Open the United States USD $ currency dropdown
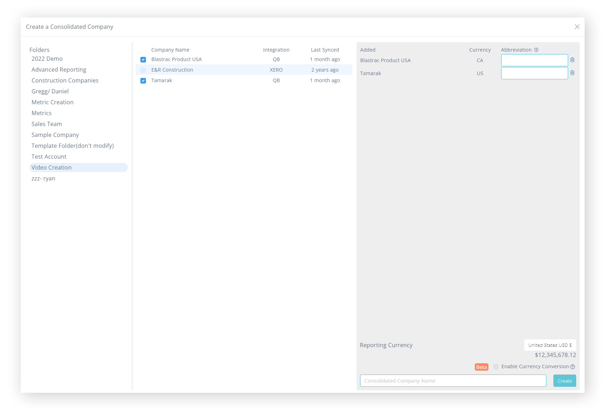Screen dimensions: 612x417 tap(550, 345)
